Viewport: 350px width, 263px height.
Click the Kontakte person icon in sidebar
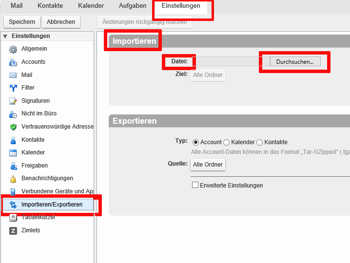13,140
